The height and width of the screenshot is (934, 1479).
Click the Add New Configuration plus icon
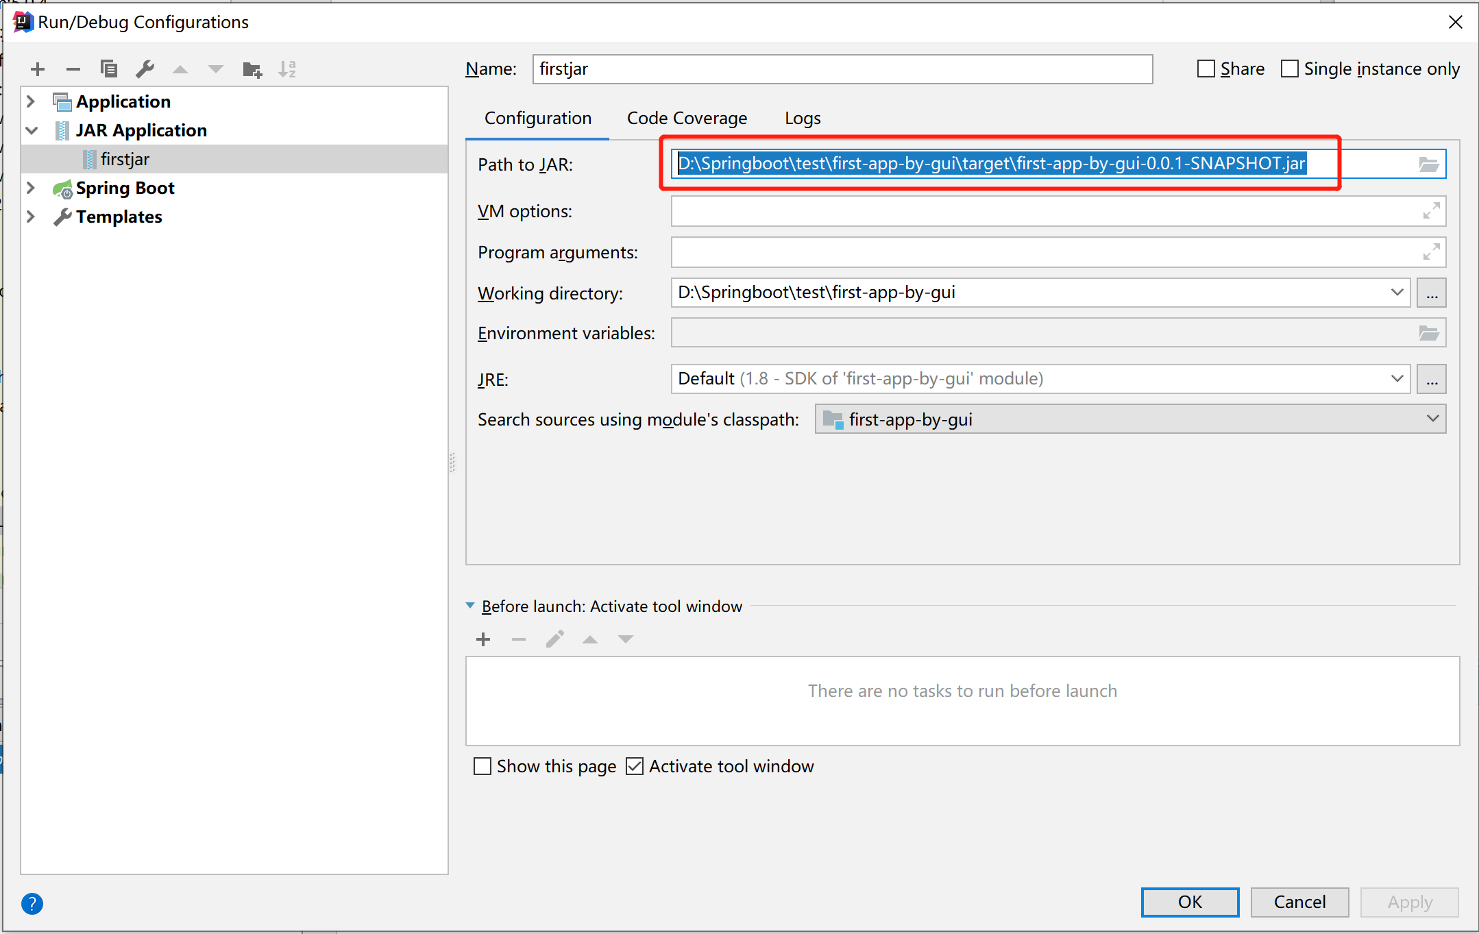point(38,69)
